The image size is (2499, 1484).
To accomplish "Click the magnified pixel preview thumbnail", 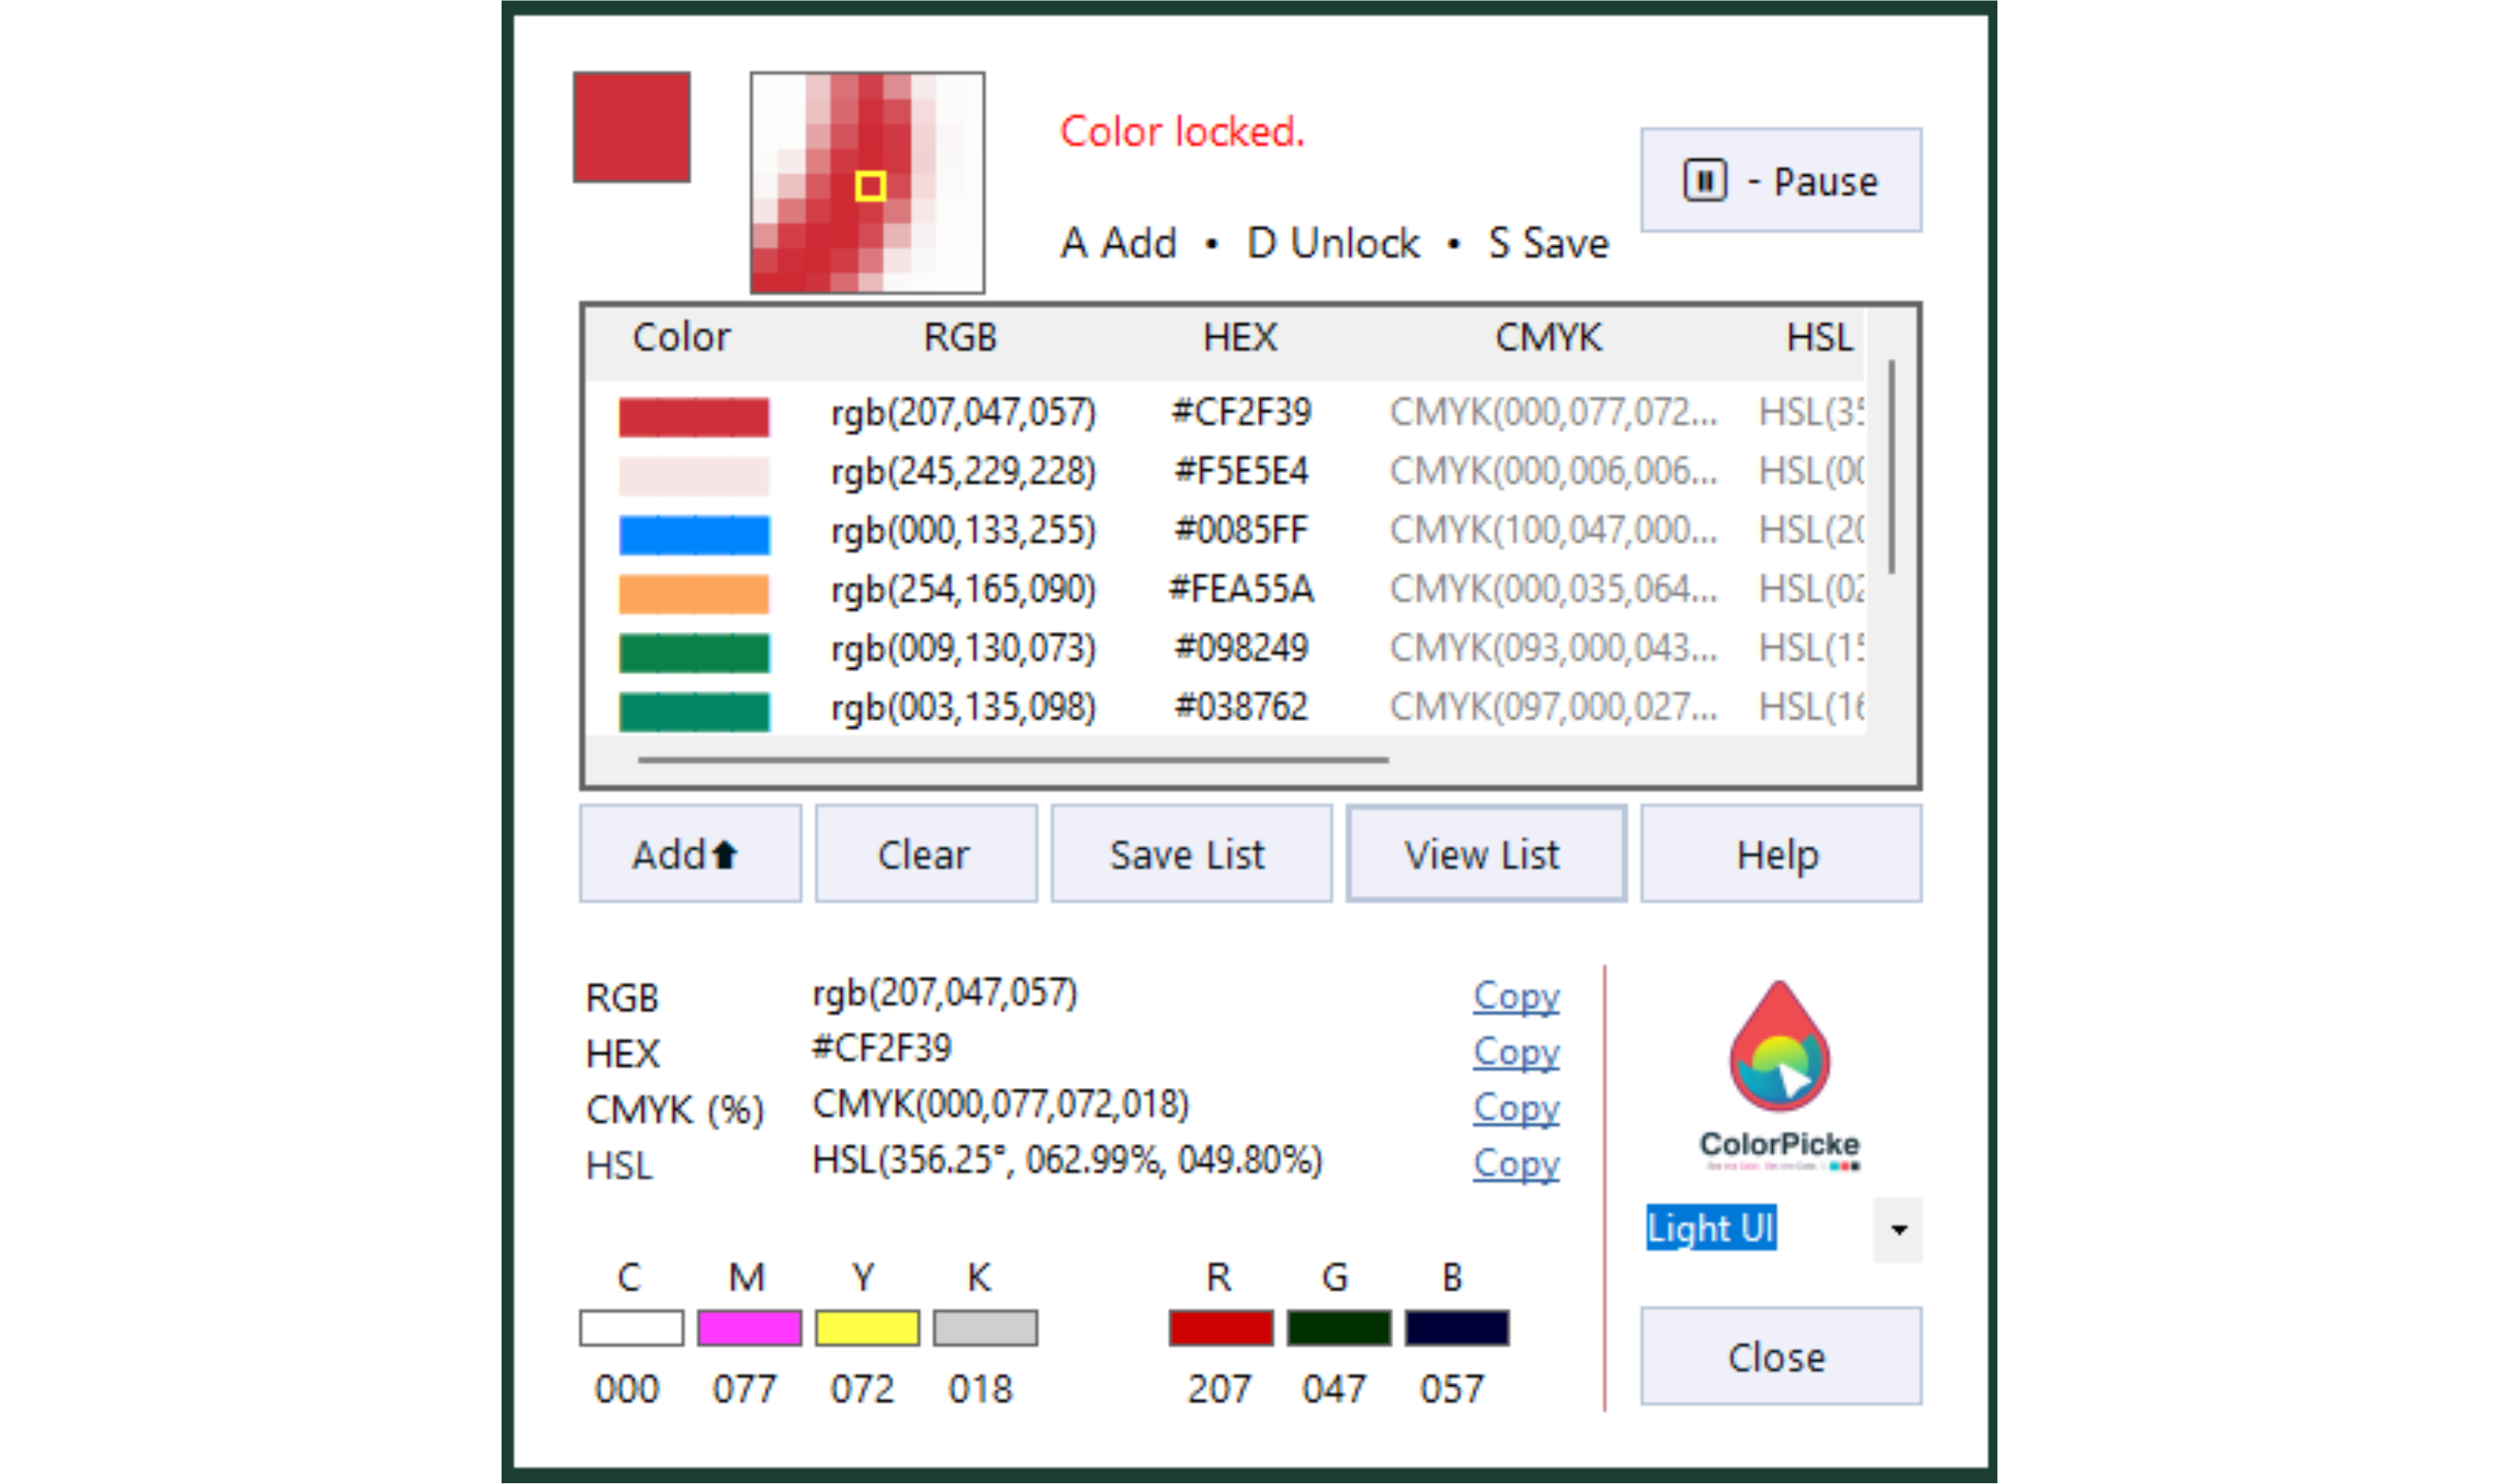I will click(867, 182).
